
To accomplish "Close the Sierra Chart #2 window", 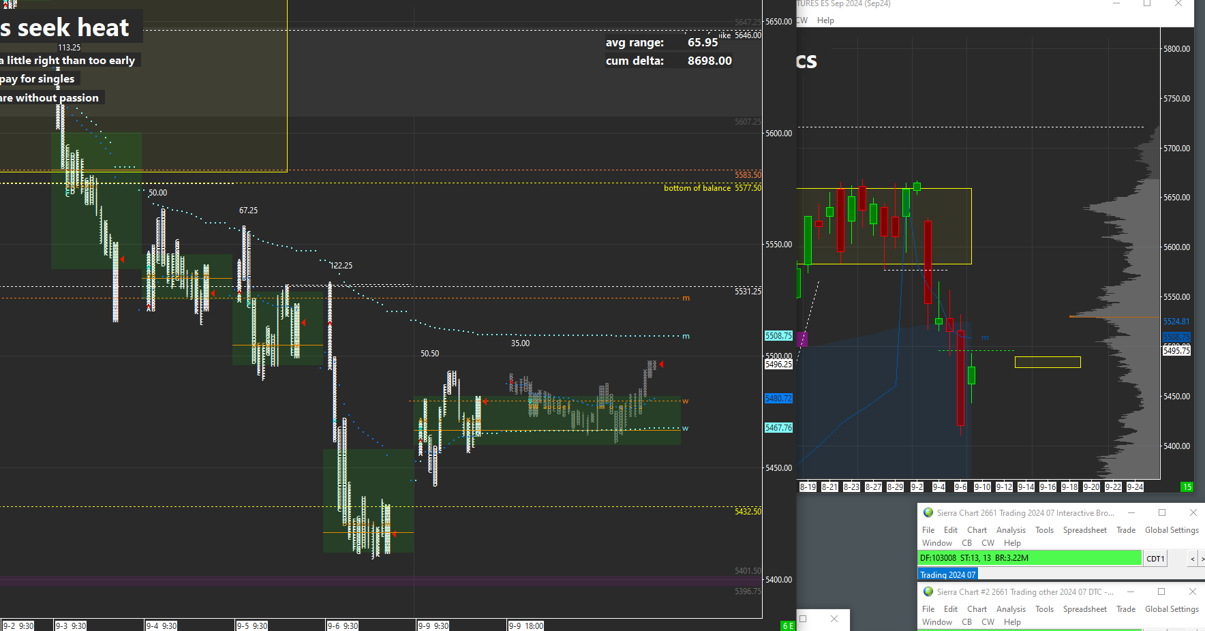I will pos(1192,591).
